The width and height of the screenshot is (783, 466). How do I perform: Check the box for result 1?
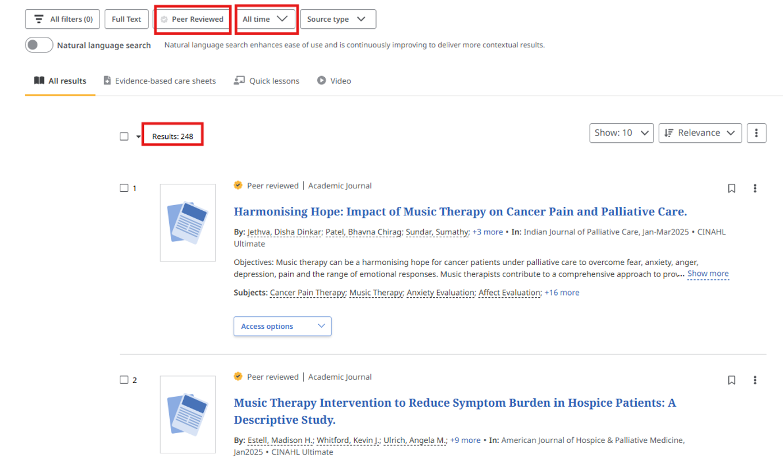pos(124,188)
